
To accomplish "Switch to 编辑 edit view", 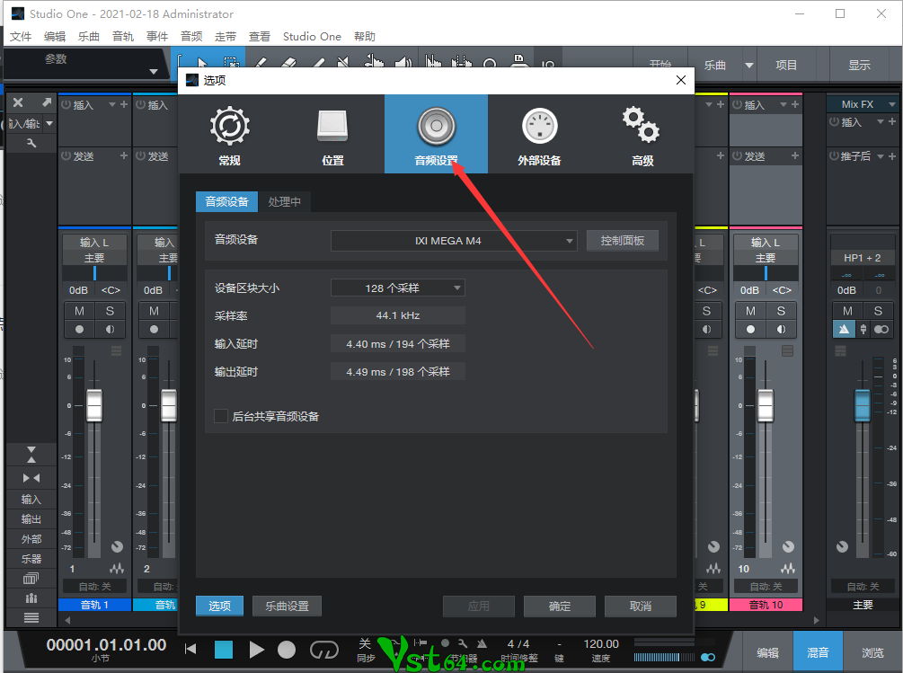I will pyautogui.click(x=767, y=652).
